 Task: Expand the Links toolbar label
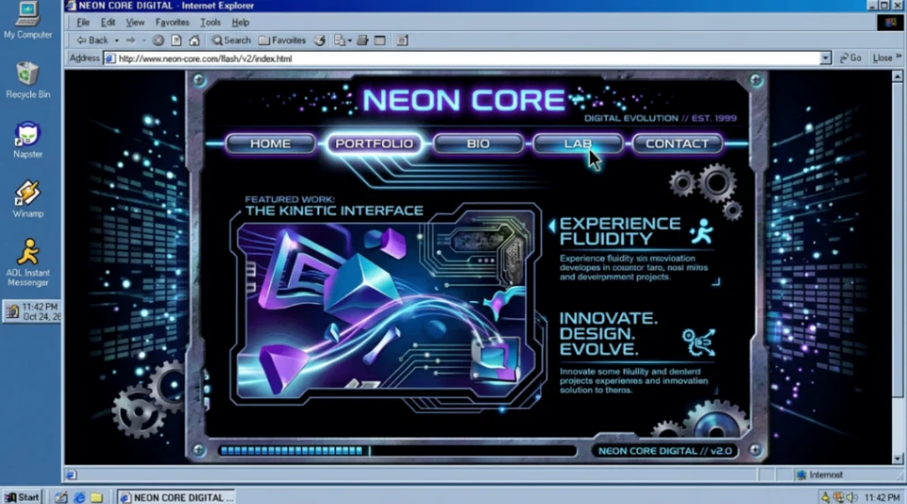886,58
